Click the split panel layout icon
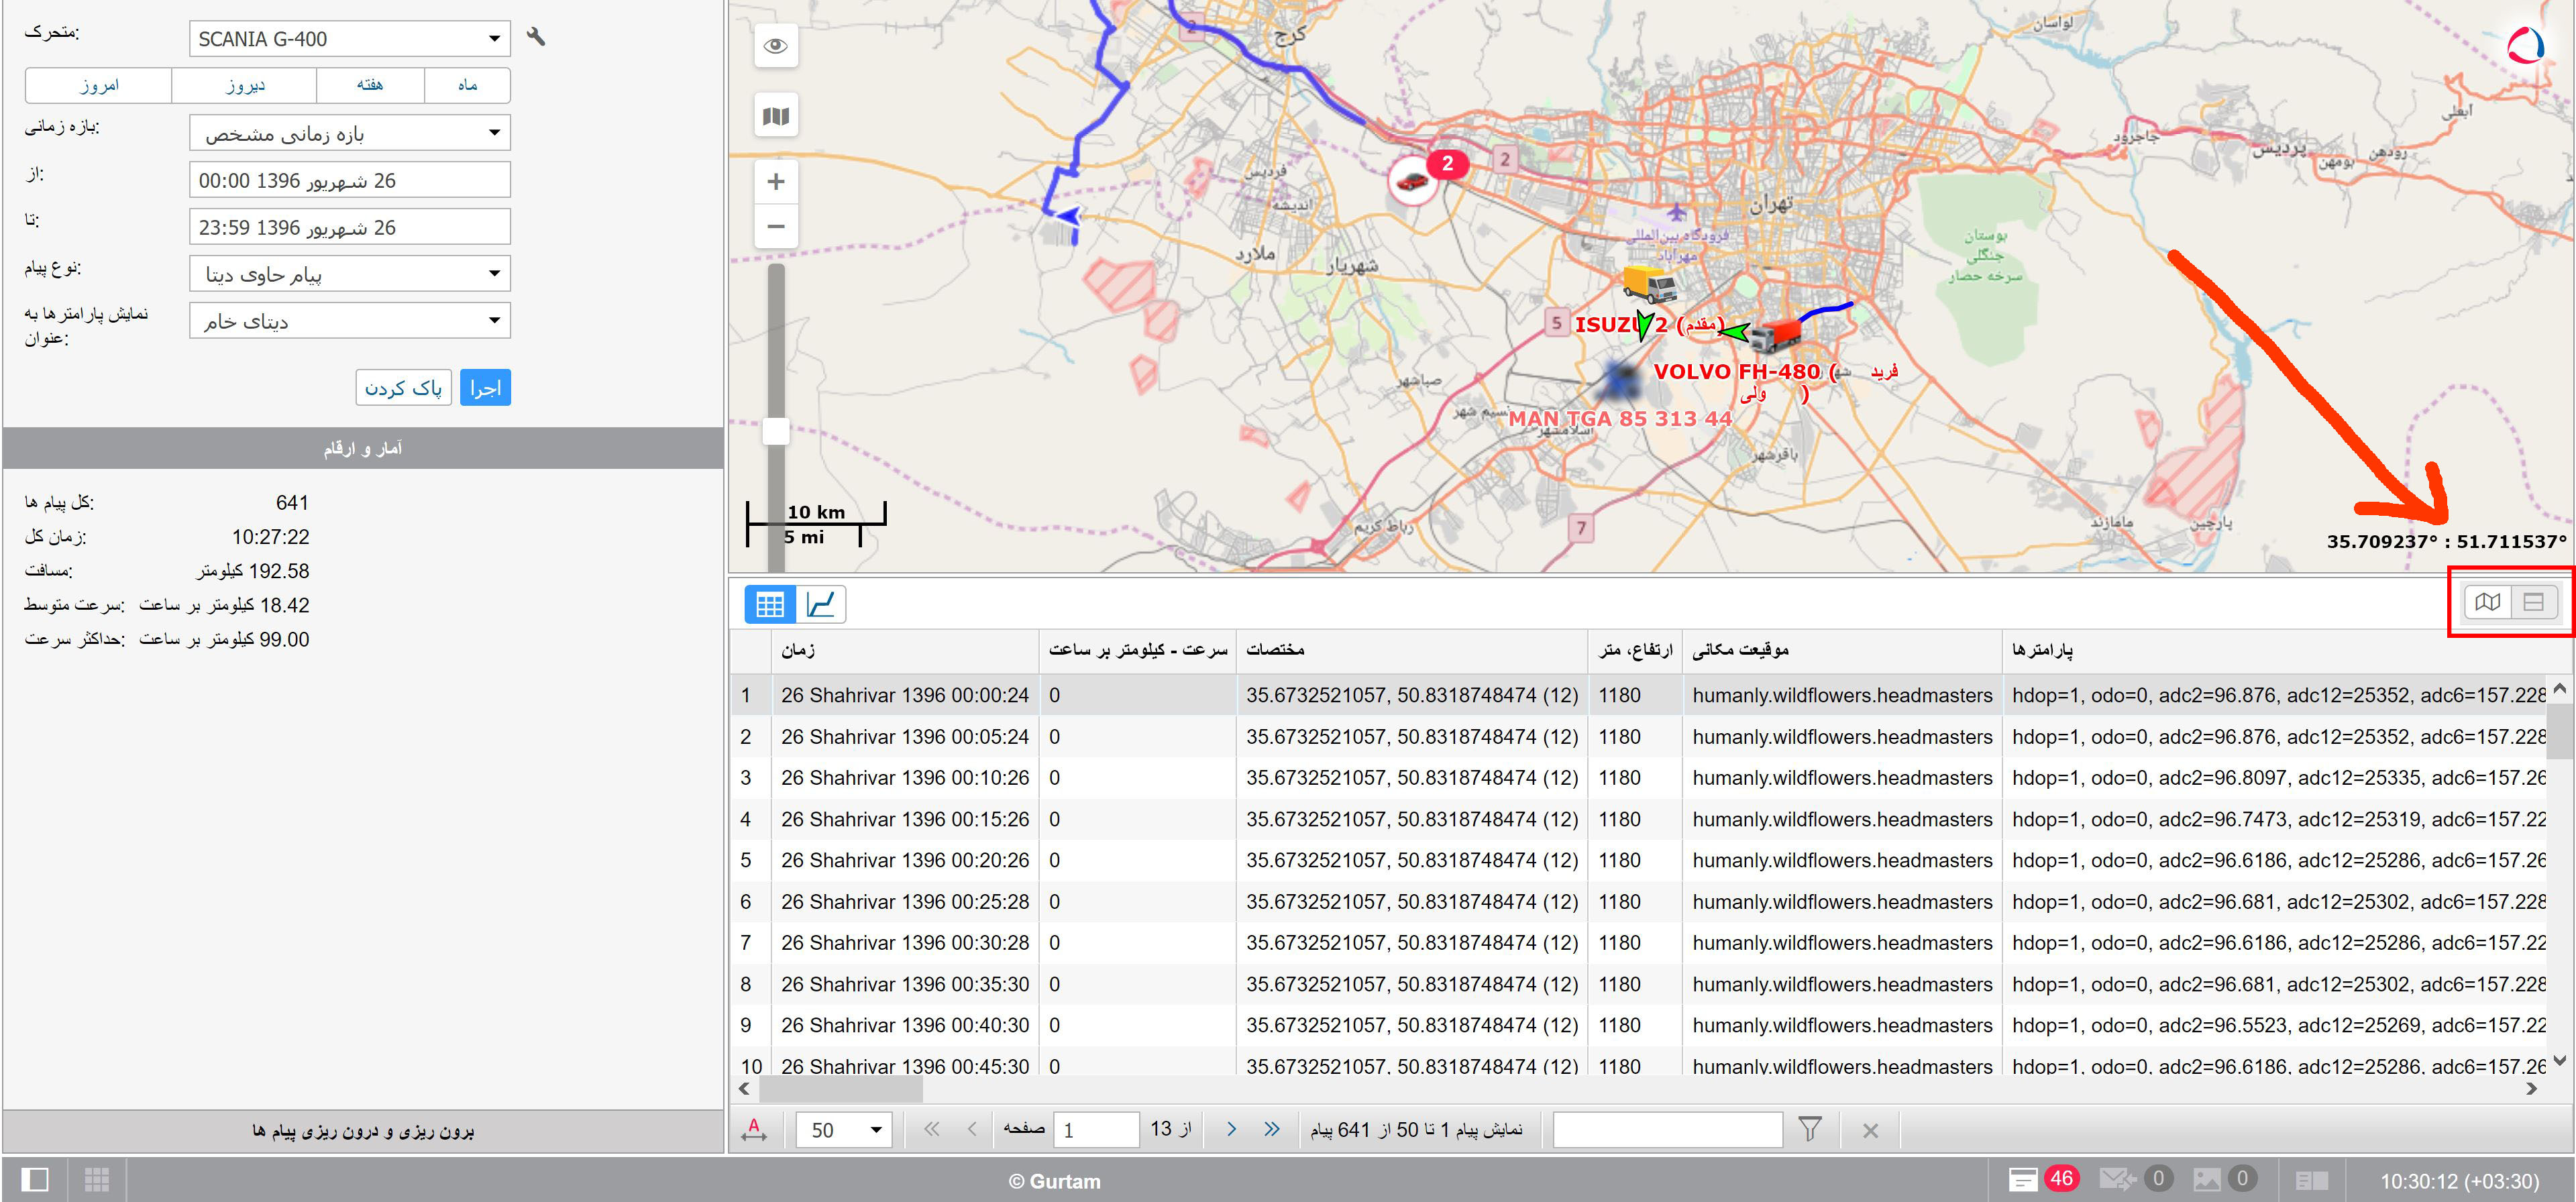The image size is (2576, 1202). (x=2533, y=602)
